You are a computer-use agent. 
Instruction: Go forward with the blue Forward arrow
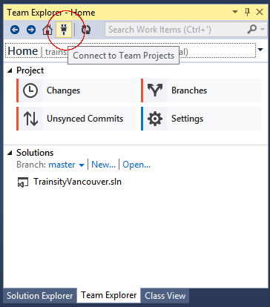click(x=31, y=30)
